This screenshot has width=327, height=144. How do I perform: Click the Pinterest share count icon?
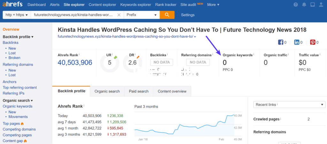313,42
